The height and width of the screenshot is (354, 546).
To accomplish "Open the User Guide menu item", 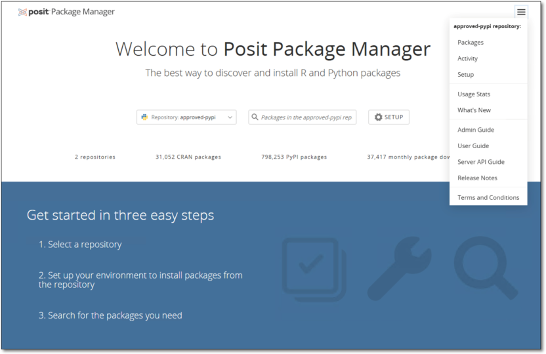I will click(x=488, y=146).
